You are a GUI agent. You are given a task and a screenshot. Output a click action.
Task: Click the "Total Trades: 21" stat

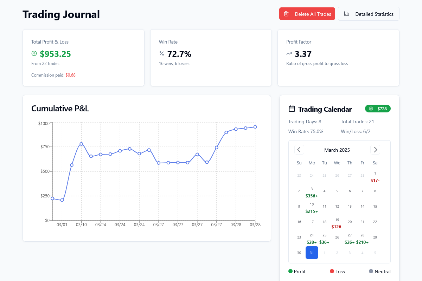pos(357,122)
